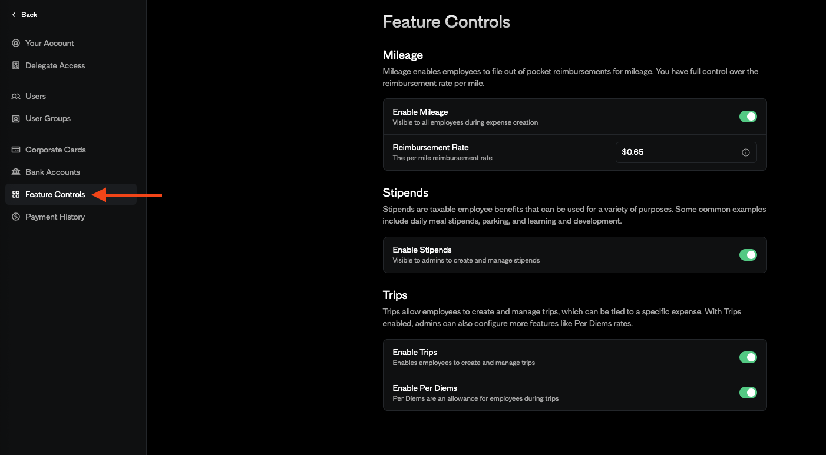Click the User Groups icon in sidebar
The image size is (826, 455).
click(16, 118)
